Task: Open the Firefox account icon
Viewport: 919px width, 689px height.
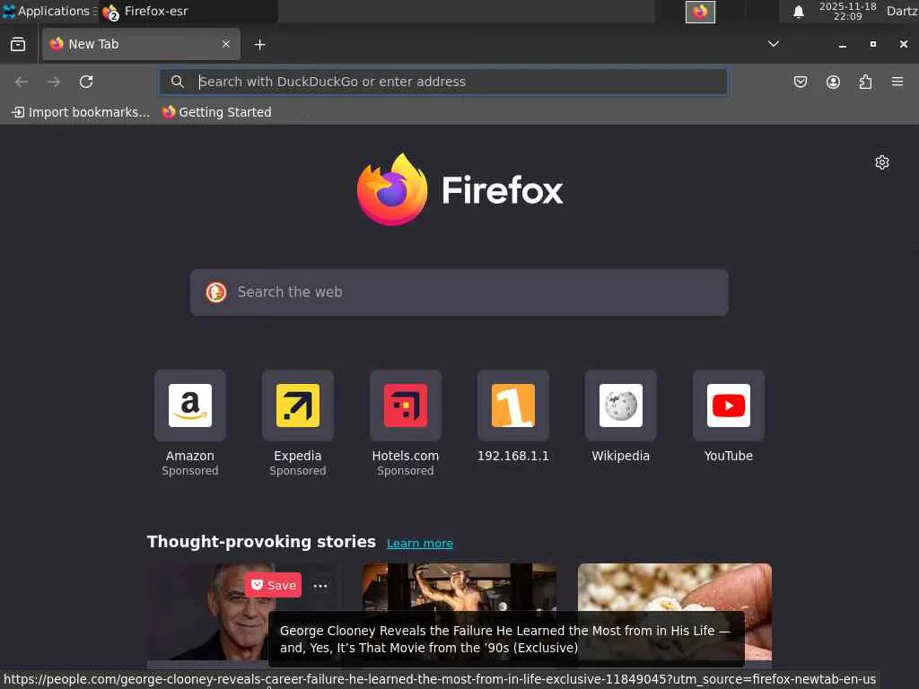Action: (833, 82)
